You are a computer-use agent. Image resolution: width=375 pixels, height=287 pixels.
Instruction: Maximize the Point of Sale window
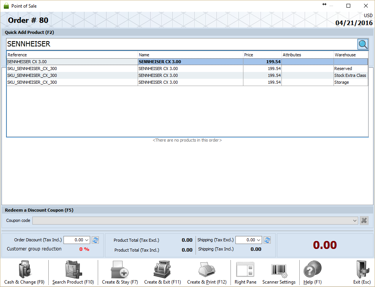point(348,6)
